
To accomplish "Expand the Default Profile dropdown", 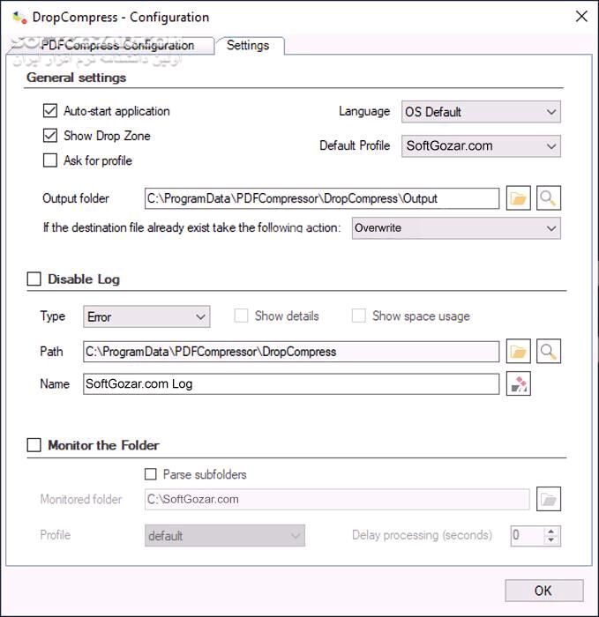I will coord(481,145).
